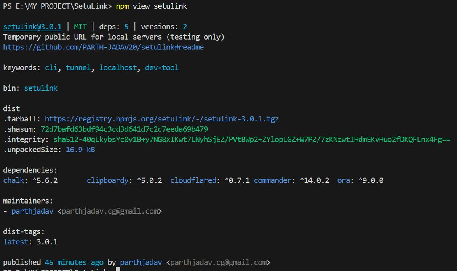Screen dimensions: 457x271
Task: Click the 'dependencies:' heading
Action: tap(30, 170)
